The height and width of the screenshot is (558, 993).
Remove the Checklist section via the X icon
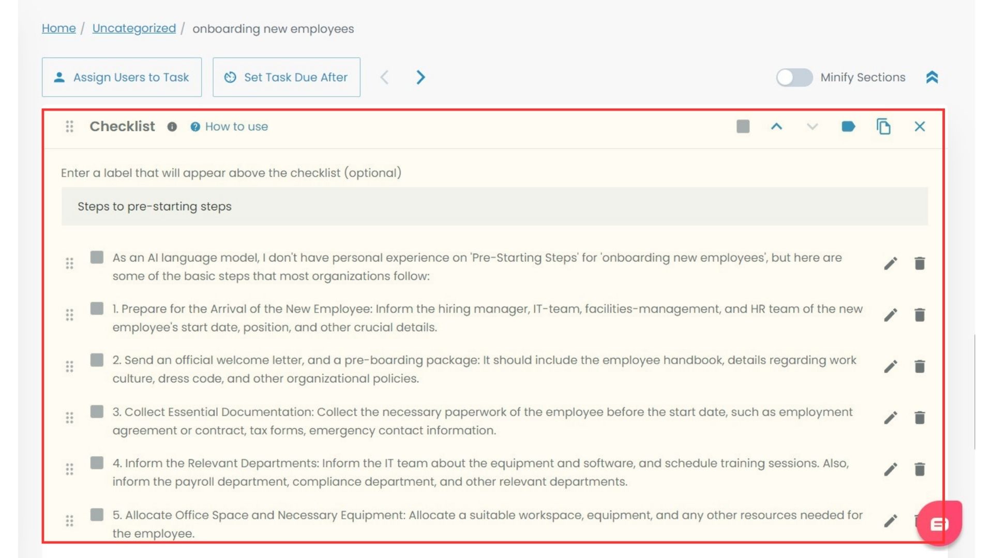(x=920, y=126)
